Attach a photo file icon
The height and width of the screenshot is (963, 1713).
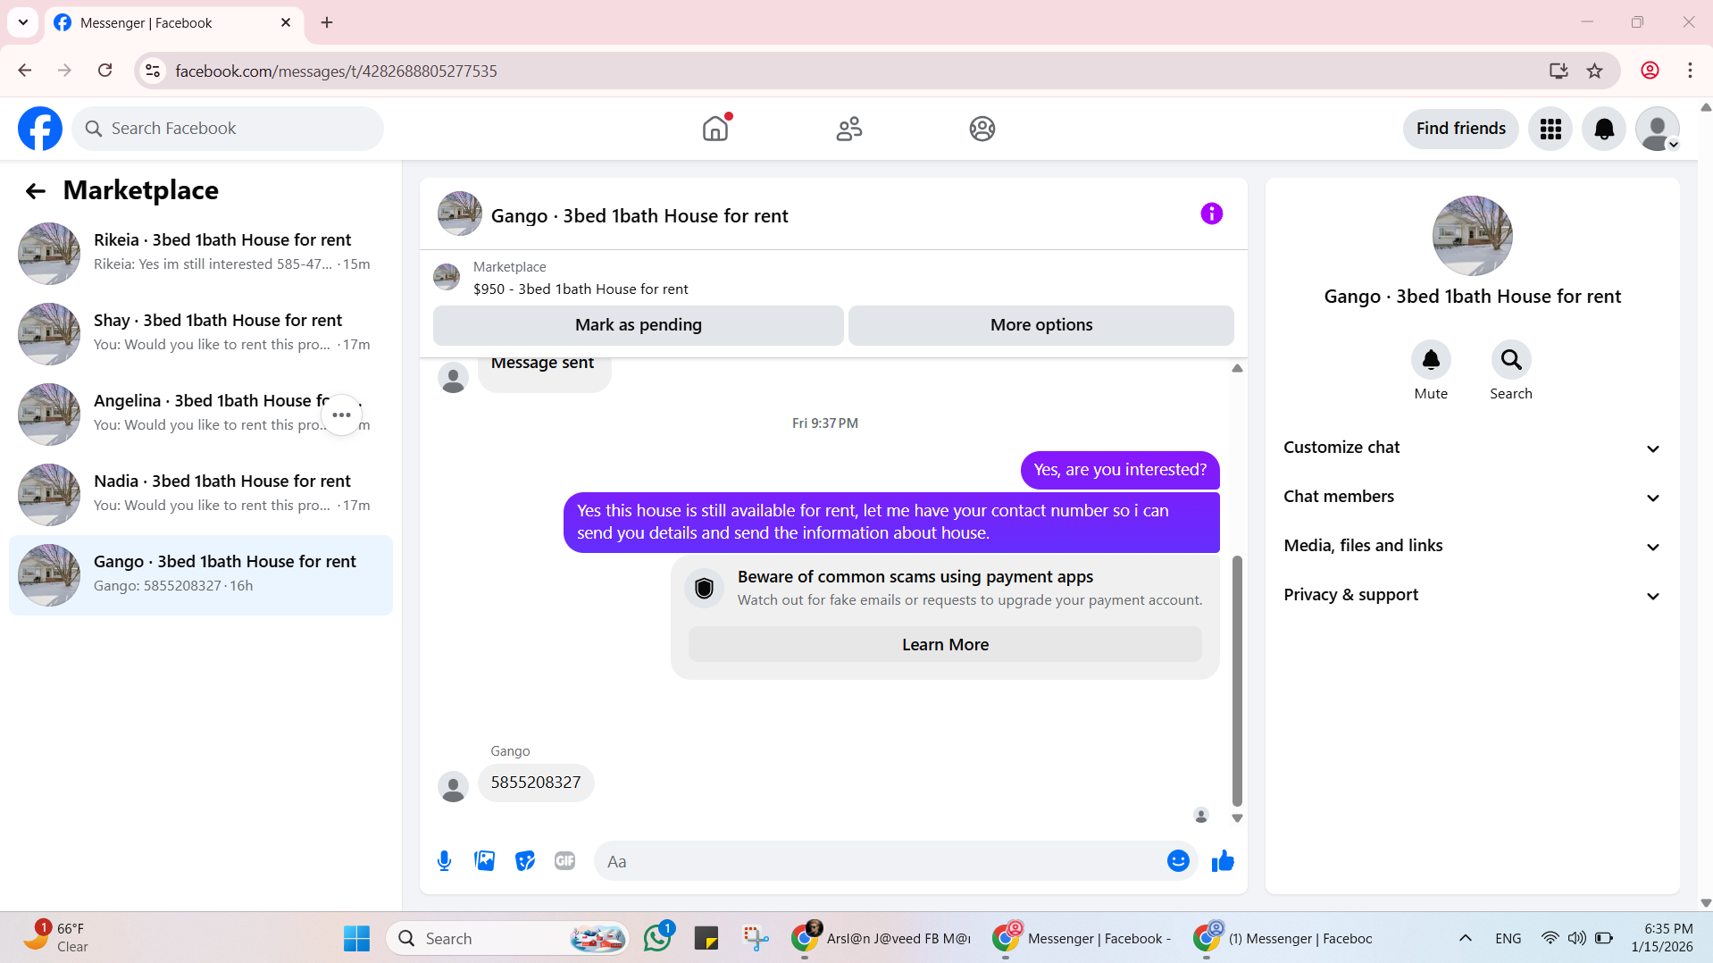pyautogui.click(x=484, y=861)
